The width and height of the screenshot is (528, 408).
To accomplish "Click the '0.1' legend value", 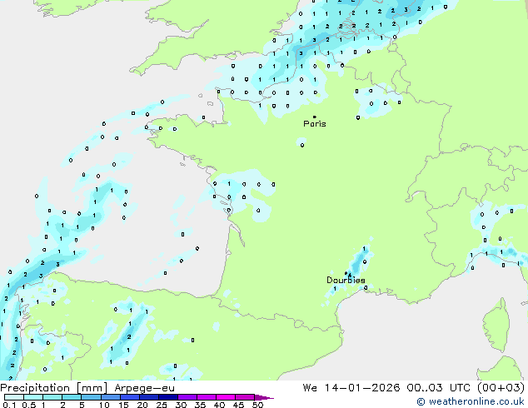I will click(x=10, y=405).
